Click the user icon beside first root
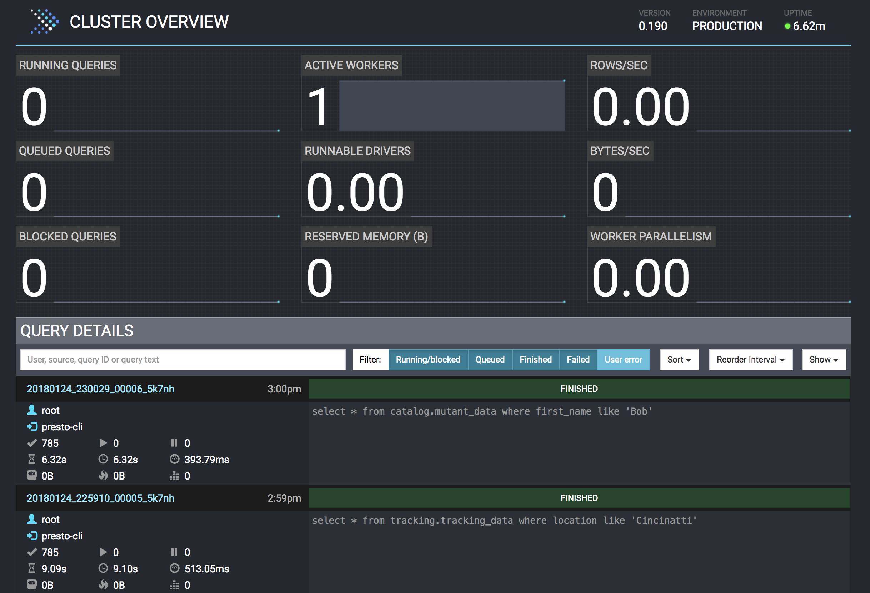The width and height of the screenshot is (870, 593). tap(32, 410)
